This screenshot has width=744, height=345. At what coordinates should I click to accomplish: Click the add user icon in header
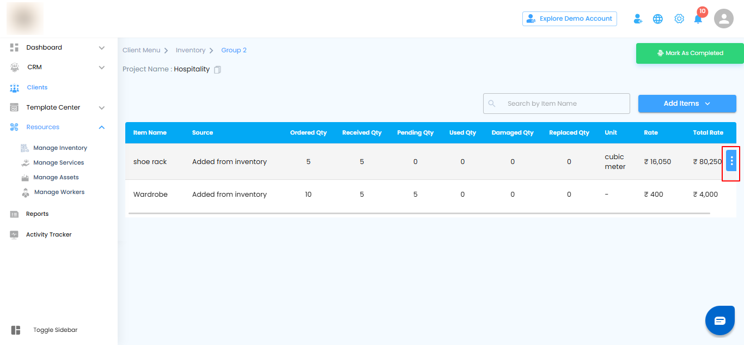coord(638,19)
